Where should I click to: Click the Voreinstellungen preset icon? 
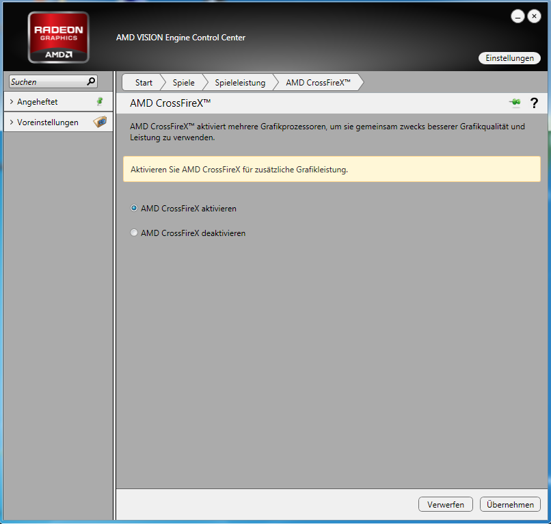(x=100, y=122)
